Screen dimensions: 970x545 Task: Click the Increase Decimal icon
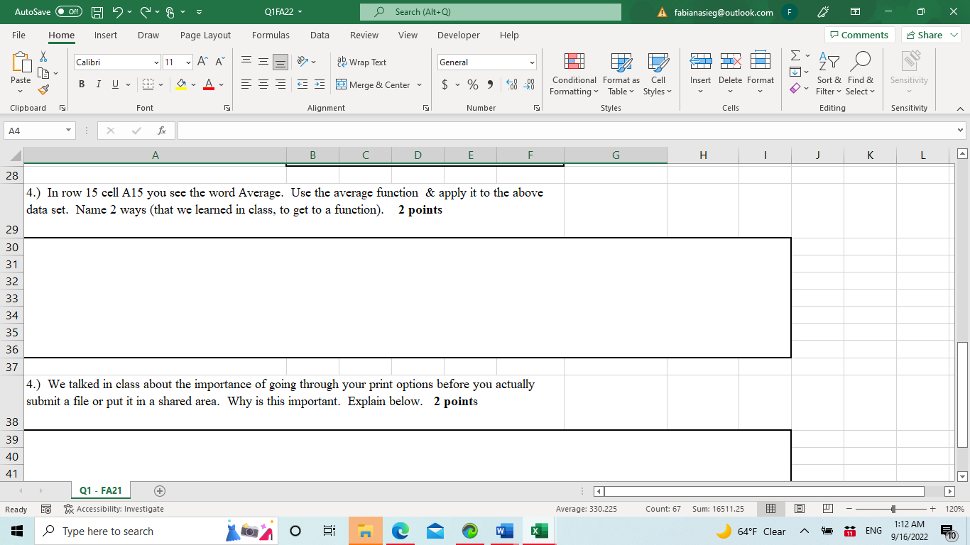pos(511,84)
